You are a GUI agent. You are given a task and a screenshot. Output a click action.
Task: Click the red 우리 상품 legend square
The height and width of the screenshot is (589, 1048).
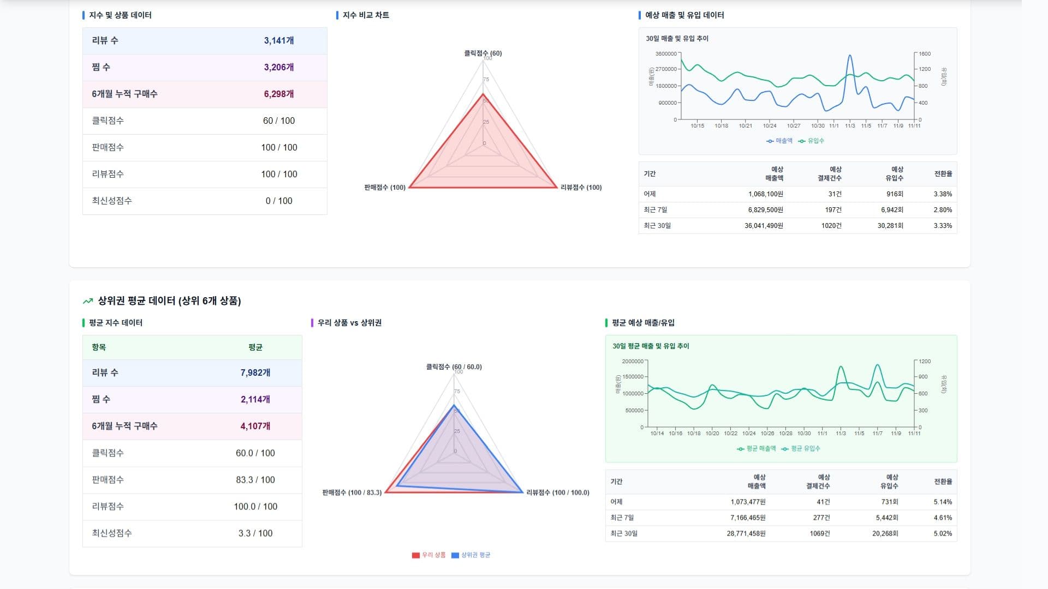[416, 555]
